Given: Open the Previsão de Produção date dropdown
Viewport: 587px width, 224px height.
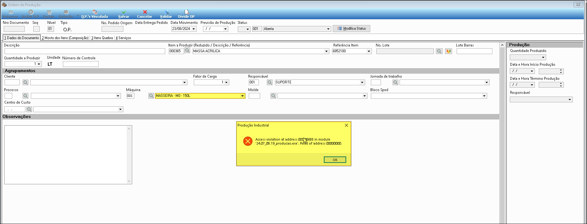Looking at the screenshot, I should 225,29.
